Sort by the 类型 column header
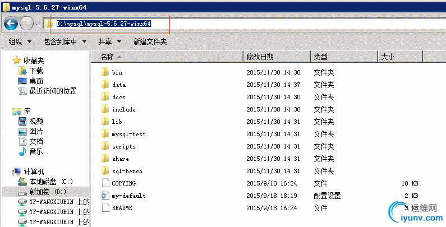The image size is (446, 227). coord(344,57)
